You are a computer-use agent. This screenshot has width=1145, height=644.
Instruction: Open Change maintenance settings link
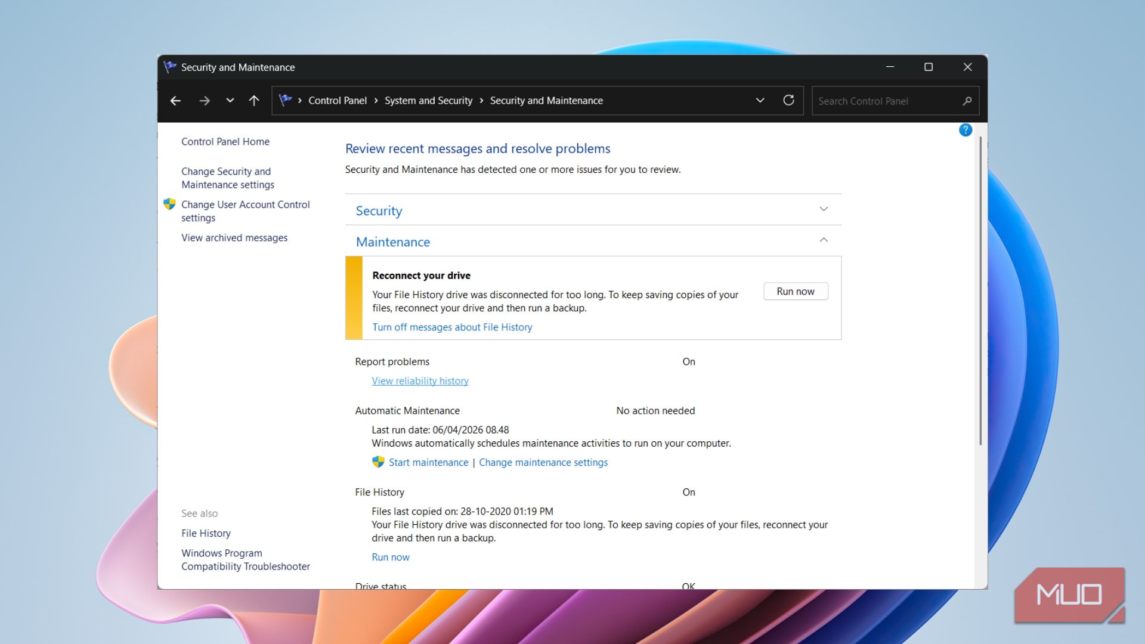pos(543,462)
